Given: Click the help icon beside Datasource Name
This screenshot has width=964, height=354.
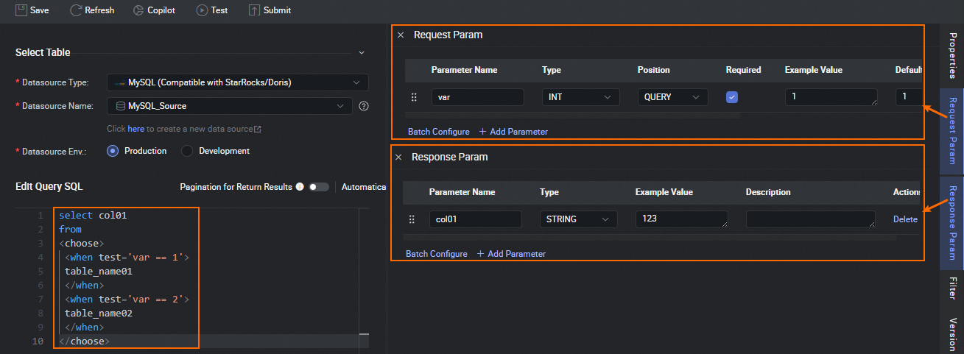Looking at the screenshot, I should [x=363, y=106].
